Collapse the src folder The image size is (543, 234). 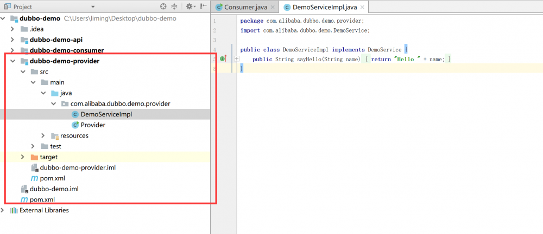tap(23, 72)
